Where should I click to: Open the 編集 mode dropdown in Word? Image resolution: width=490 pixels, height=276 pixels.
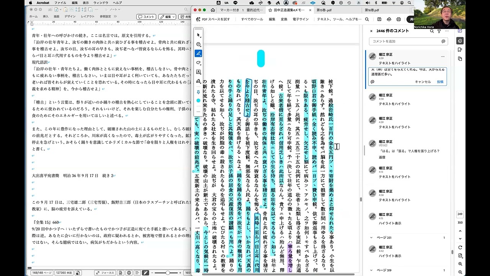167,17
